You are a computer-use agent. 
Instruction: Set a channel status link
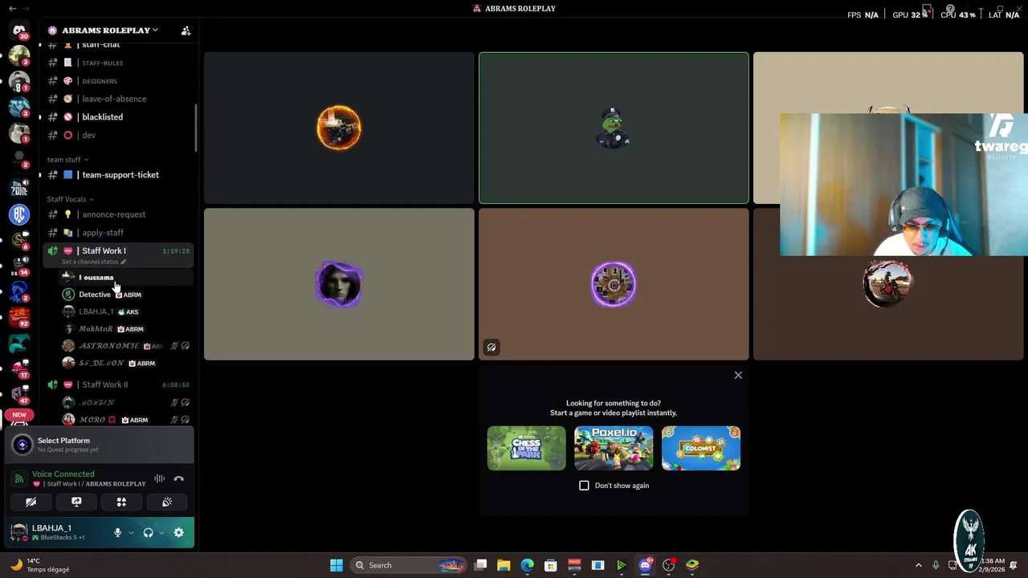(94, 262)
